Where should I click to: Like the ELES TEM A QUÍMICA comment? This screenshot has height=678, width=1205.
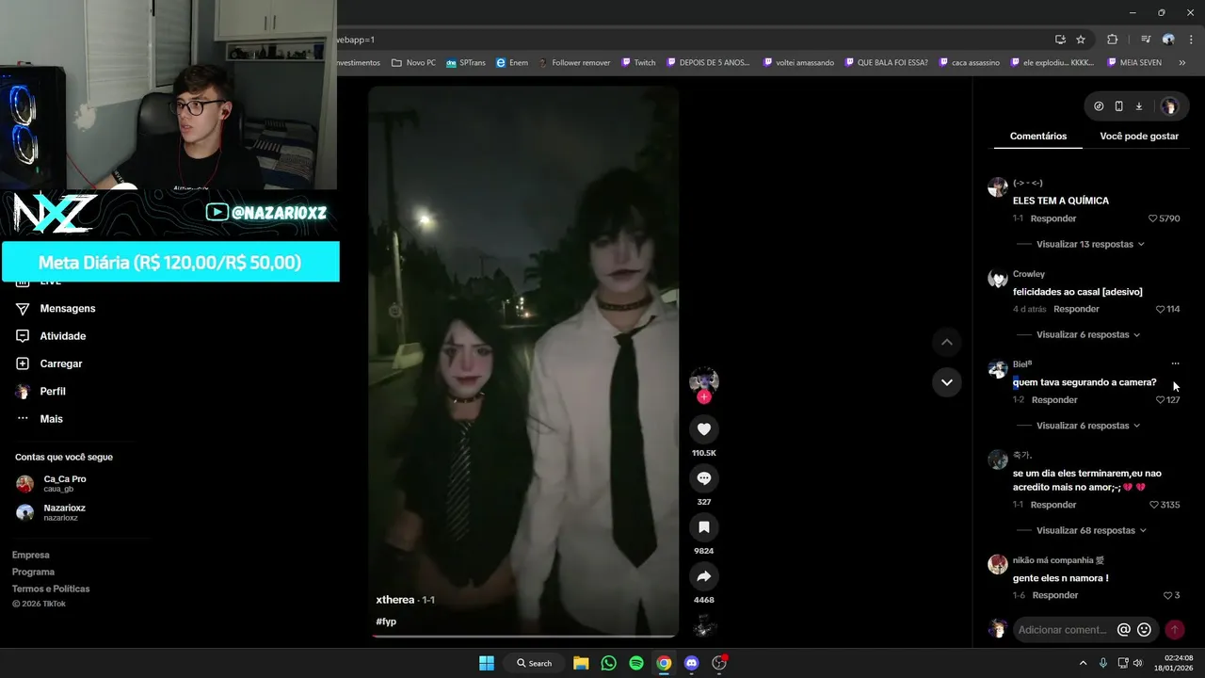1153,218
